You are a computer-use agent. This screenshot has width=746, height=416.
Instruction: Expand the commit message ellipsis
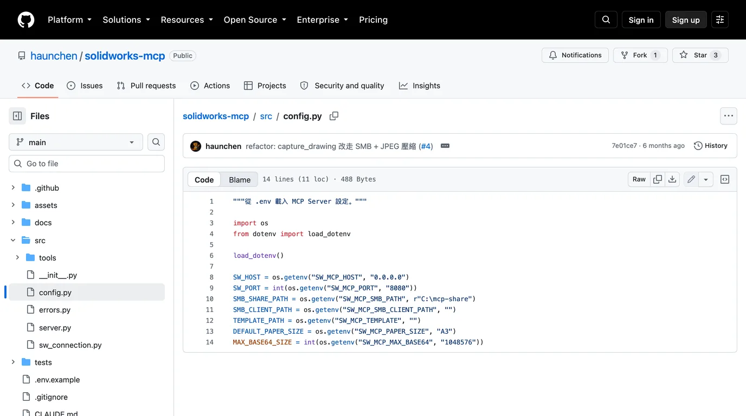coord(445,146)
